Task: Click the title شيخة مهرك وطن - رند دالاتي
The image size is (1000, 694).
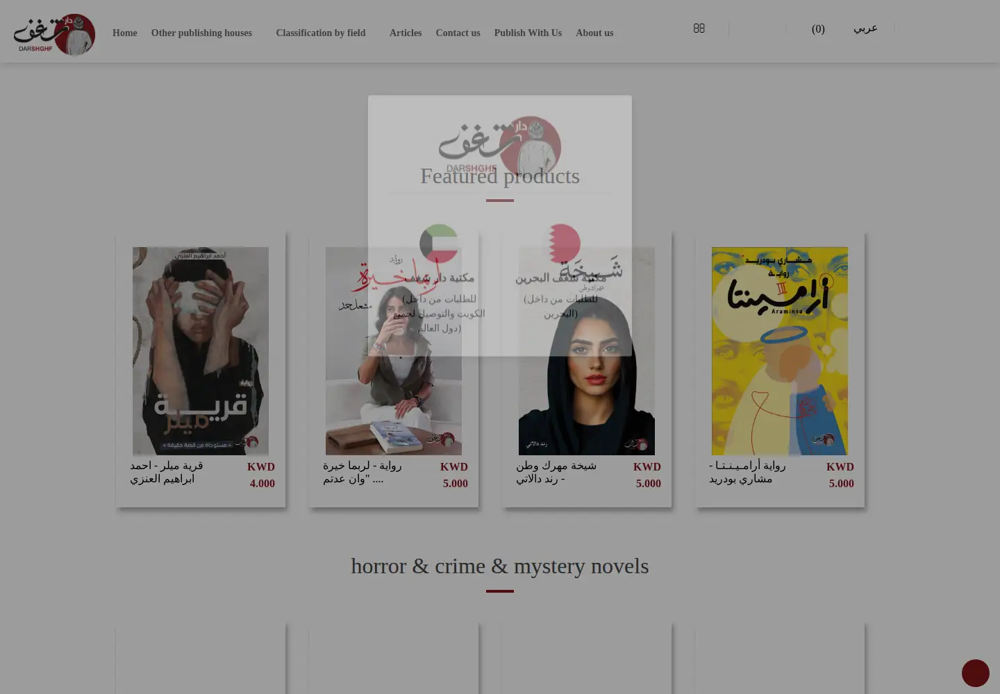Action: coord(556,472)
